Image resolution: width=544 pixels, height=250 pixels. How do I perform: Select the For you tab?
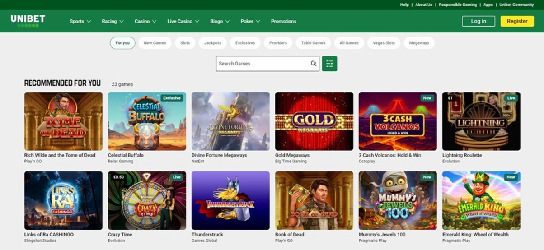[122, 43]
